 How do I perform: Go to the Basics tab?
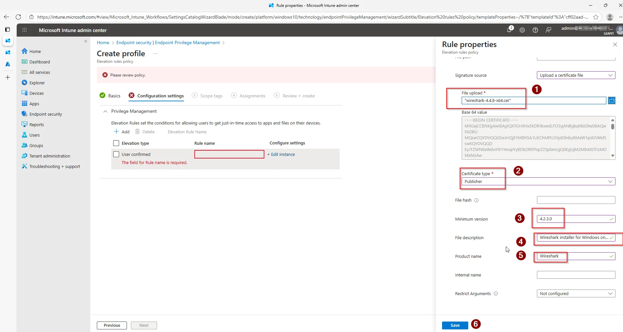click(x=110, y=96)
